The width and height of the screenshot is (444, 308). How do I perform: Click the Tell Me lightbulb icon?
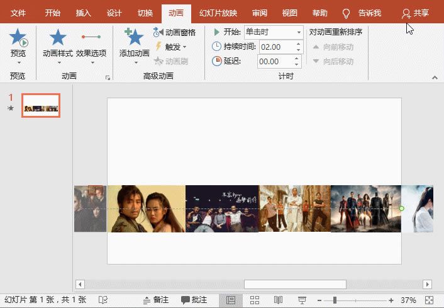tap(346, 13)
